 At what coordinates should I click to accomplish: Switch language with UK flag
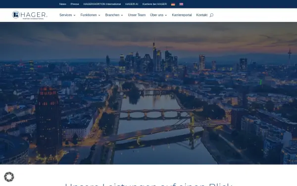(x=181, y=4)
